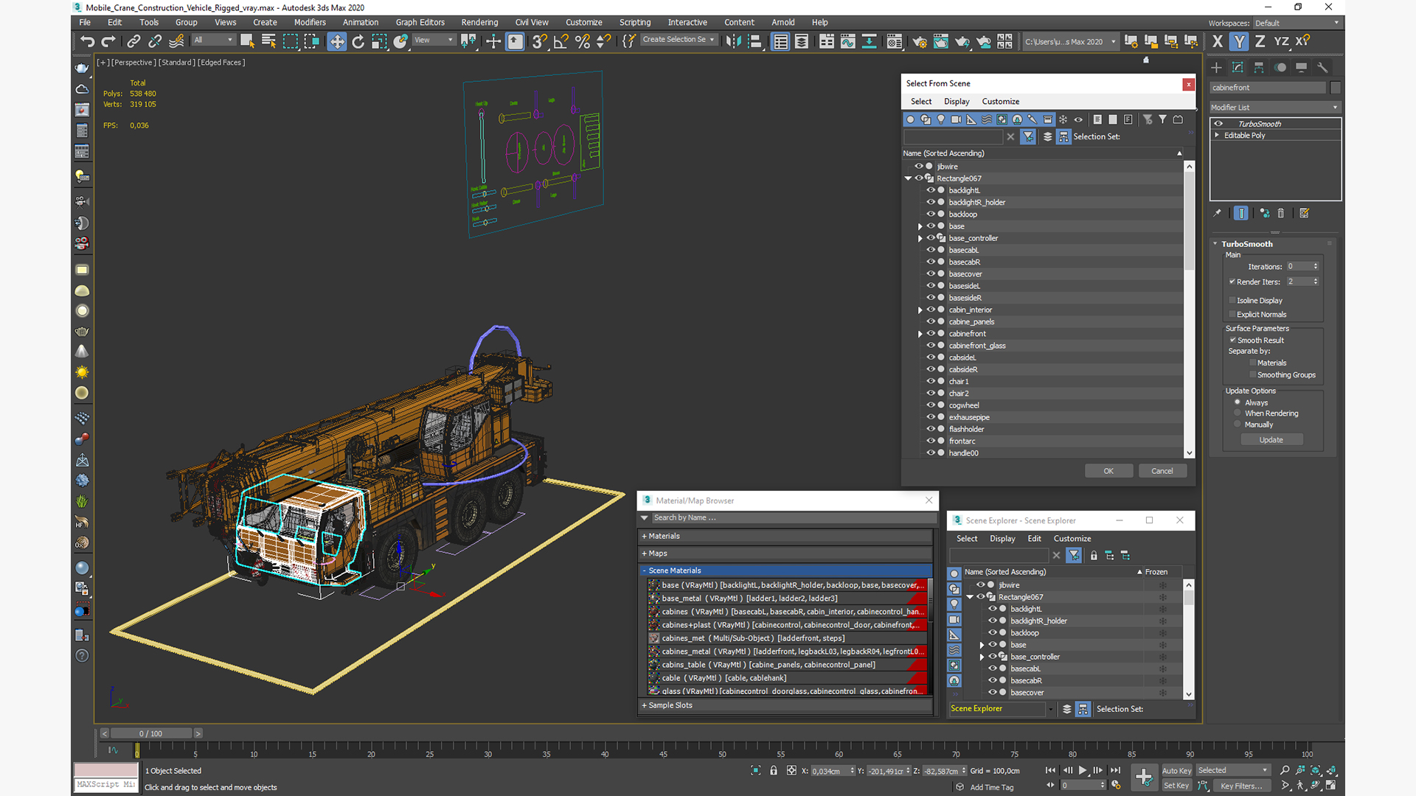The image size is (1416, 796).
Task: Open Display menu in Select From Scene
Action: (957, 102)
